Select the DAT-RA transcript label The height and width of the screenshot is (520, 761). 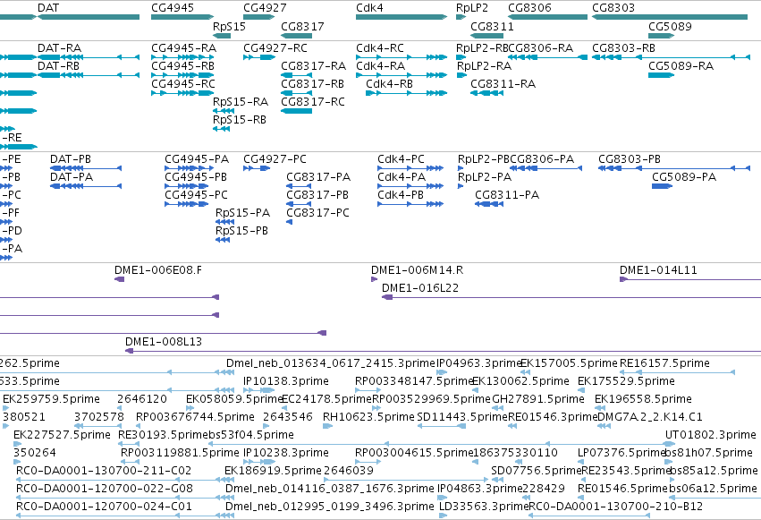pyautogui.click(x=60, y=48)
